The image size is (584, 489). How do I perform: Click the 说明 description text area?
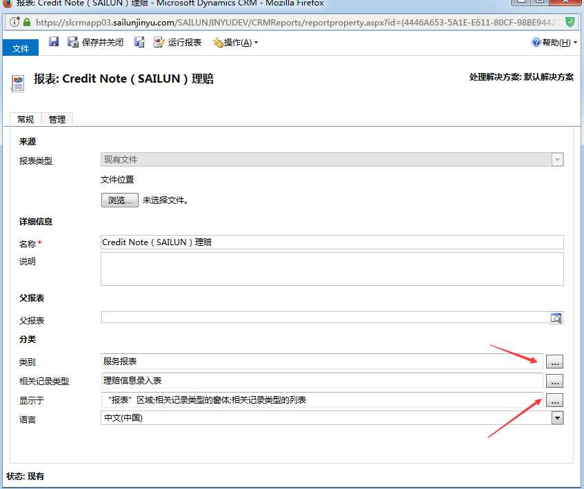[332, 269]
